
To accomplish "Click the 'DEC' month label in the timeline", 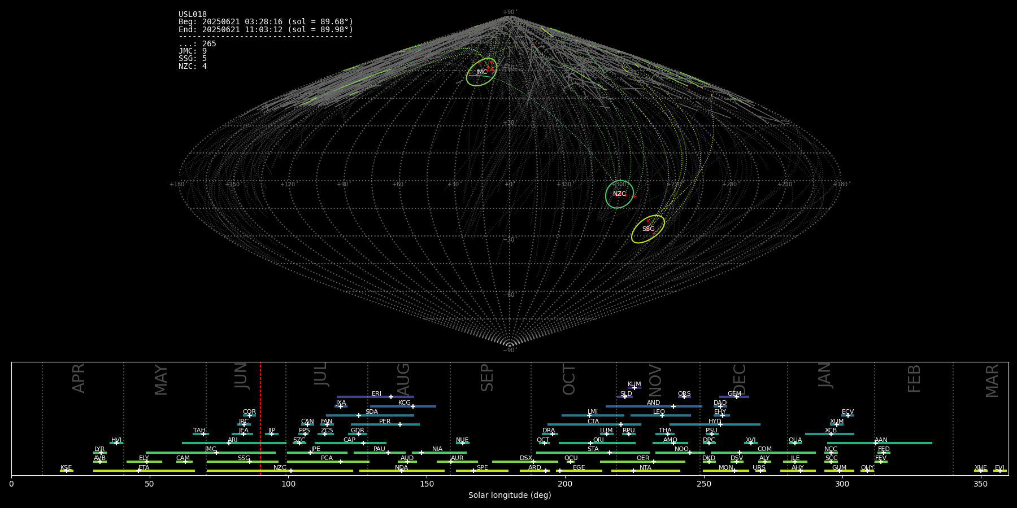I will tap(739, 379).
